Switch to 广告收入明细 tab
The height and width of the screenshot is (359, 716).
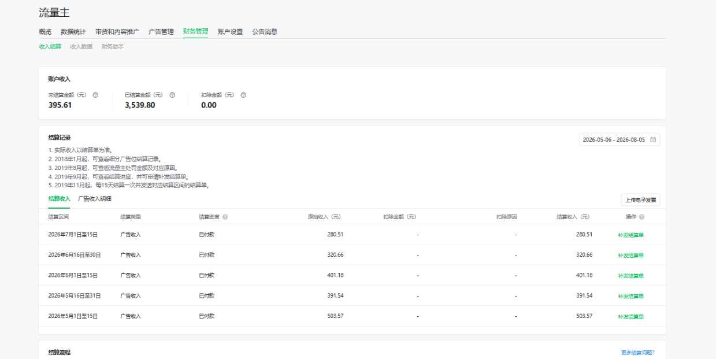[95, 199]
